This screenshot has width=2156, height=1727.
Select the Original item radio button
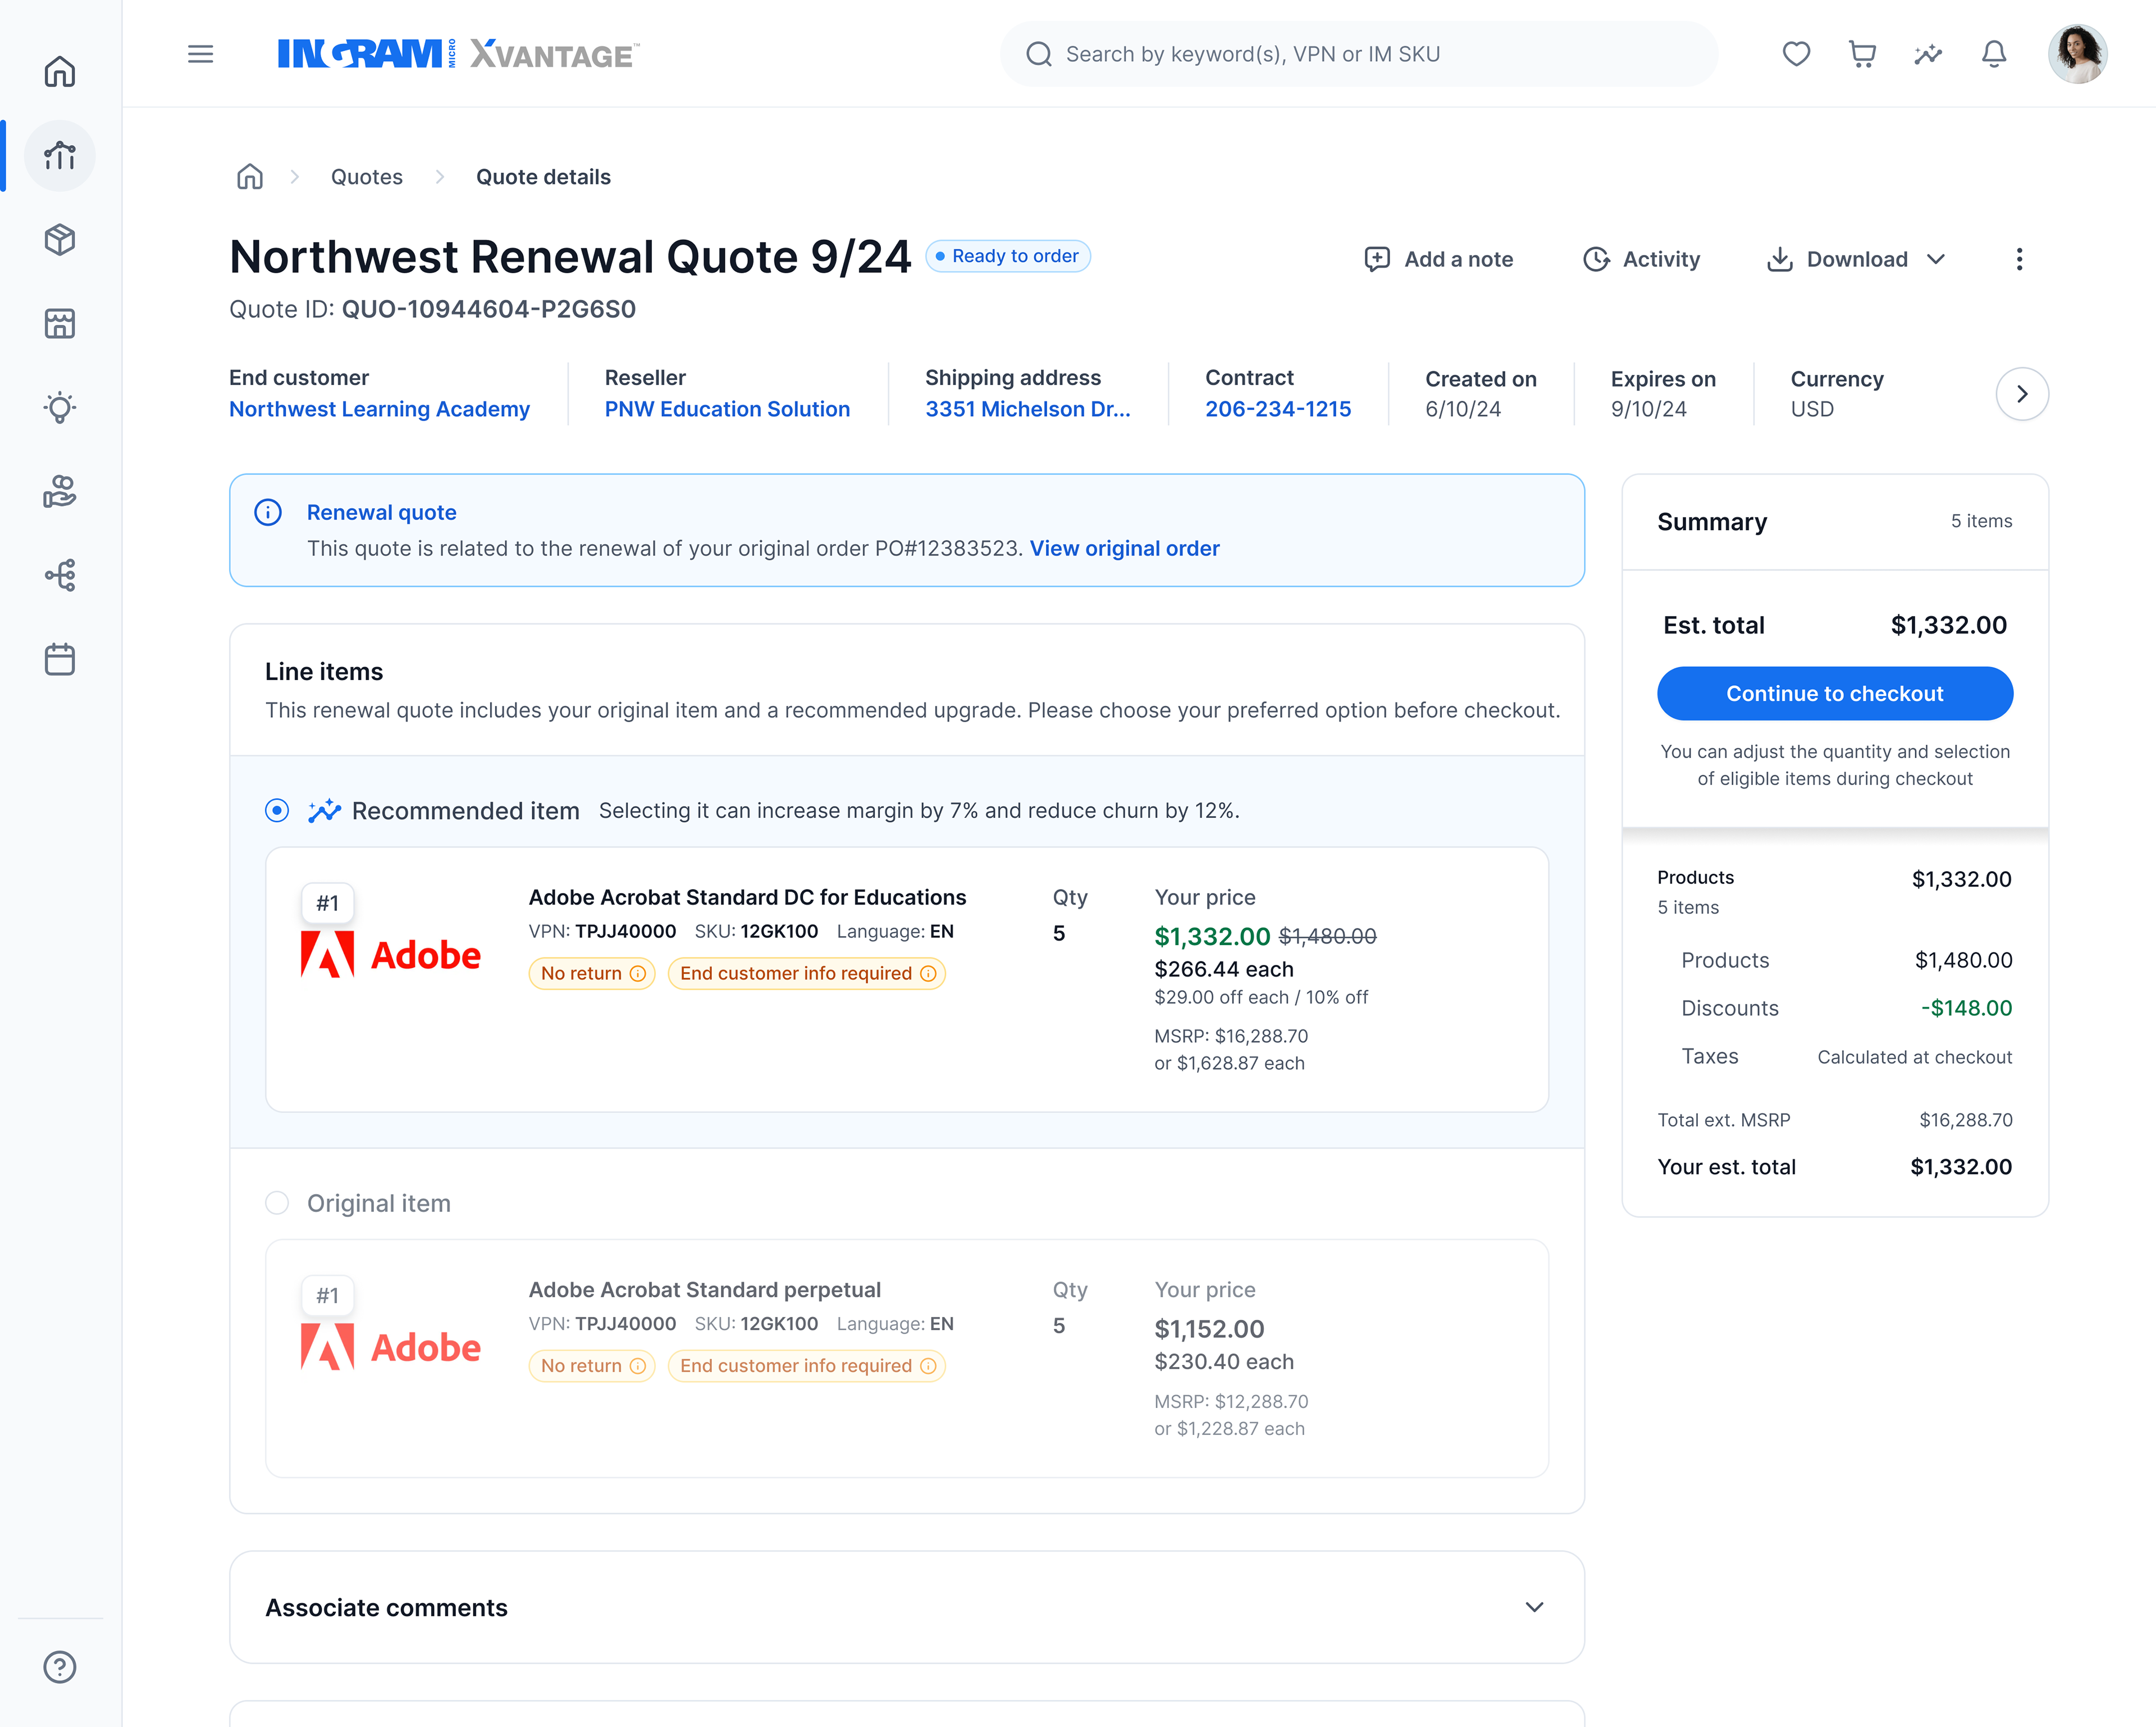pyautogui.click(x=277, y=1202)
